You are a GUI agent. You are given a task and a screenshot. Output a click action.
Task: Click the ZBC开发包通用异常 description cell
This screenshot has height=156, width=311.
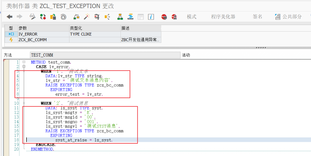(x=141, y=40)
